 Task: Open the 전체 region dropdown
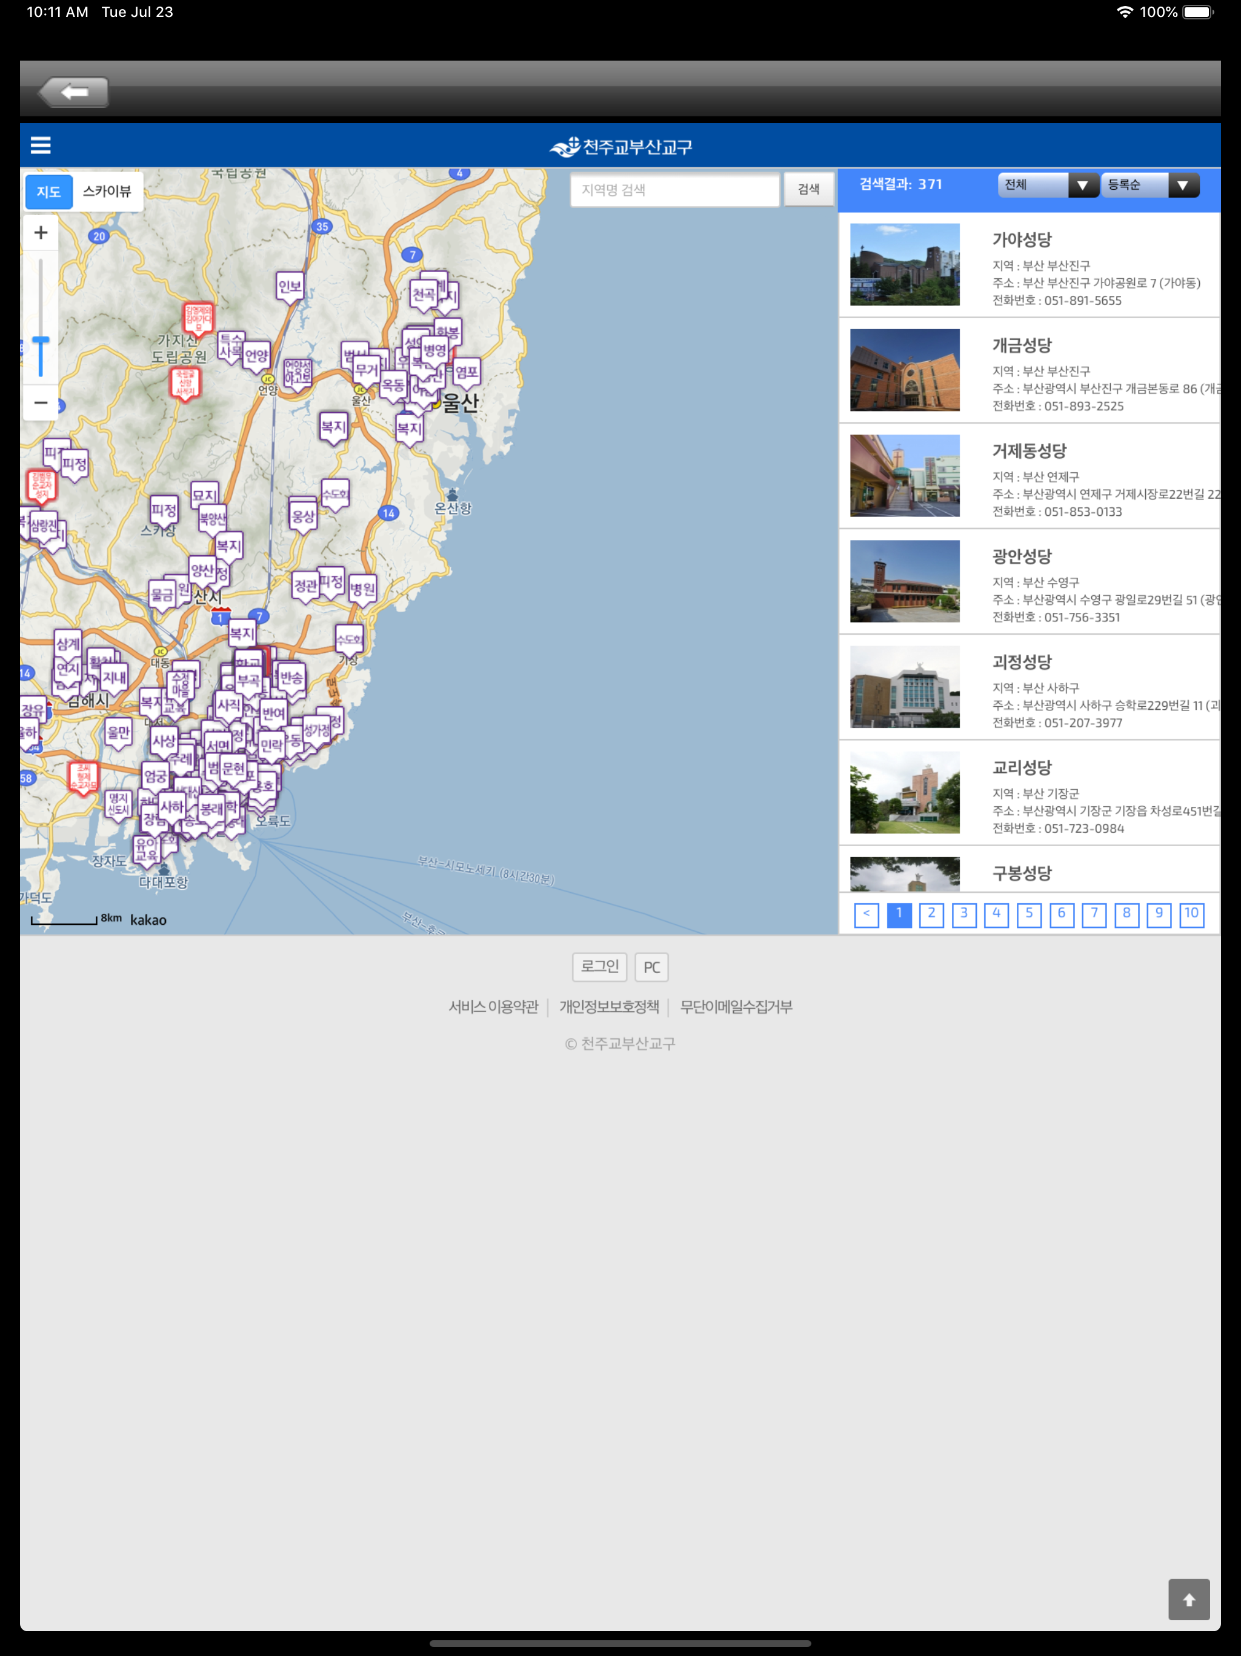coord(1048,185)
